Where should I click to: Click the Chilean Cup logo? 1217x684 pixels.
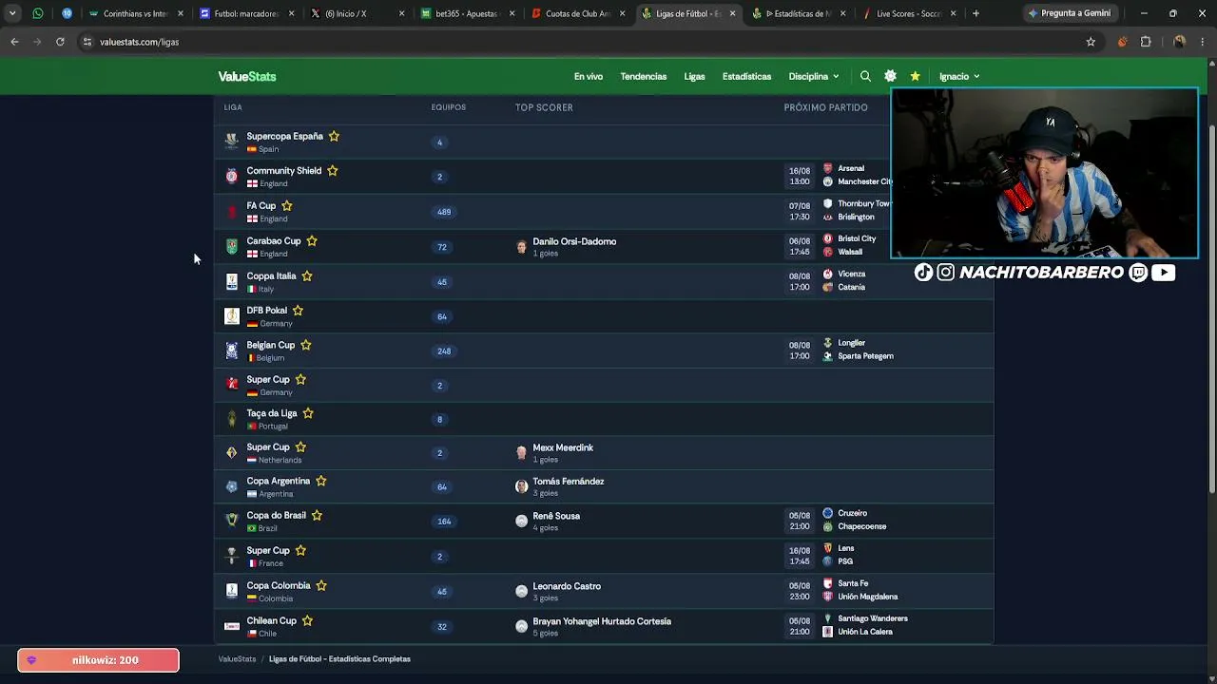[231, 626]
